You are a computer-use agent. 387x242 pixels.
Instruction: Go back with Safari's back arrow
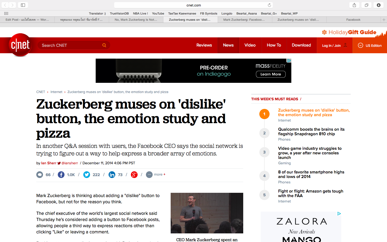(5, 5)
